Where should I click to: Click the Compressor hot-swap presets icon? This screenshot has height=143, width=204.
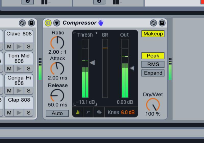(x=153, y=23)
